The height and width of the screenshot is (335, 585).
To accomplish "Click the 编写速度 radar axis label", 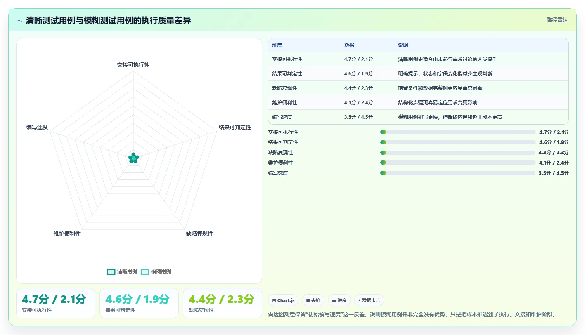I will 37,127.
